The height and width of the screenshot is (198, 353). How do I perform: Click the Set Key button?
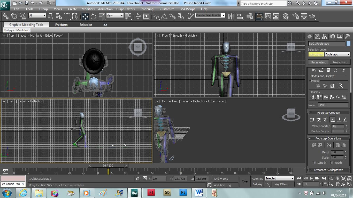pos(257,184)
